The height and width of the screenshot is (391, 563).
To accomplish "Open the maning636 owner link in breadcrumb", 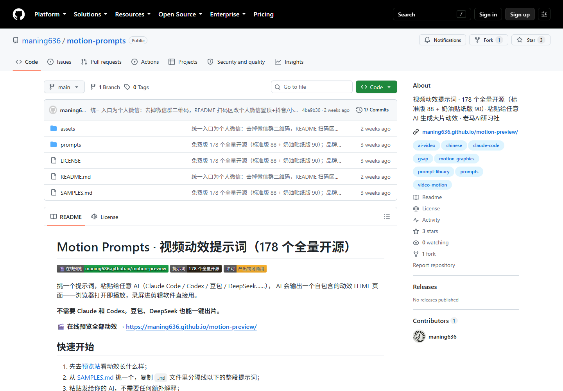I will (x=41, y=41).
